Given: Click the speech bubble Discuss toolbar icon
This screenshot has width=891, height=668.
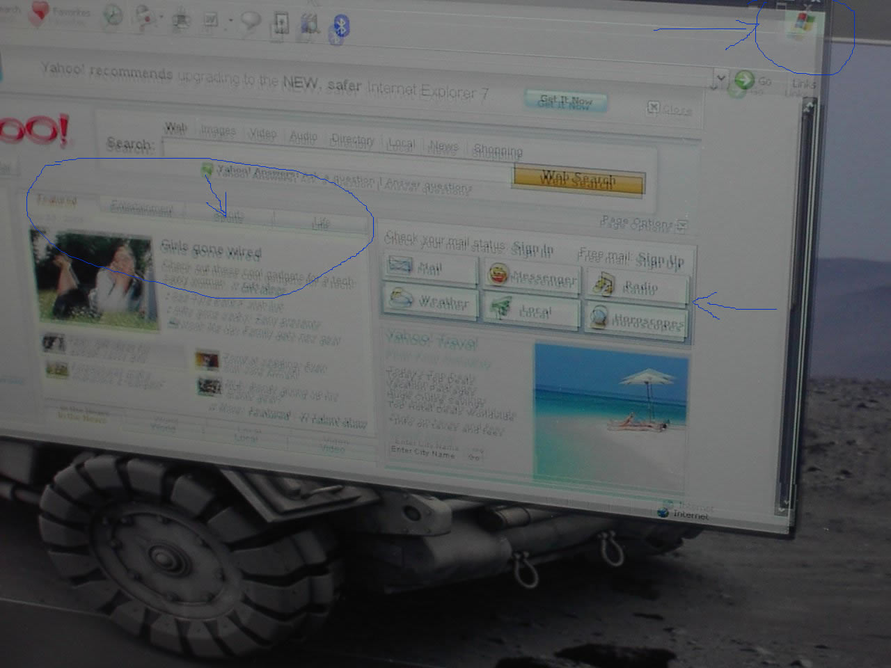Looking at the screenshot, I should coord(251,22).
